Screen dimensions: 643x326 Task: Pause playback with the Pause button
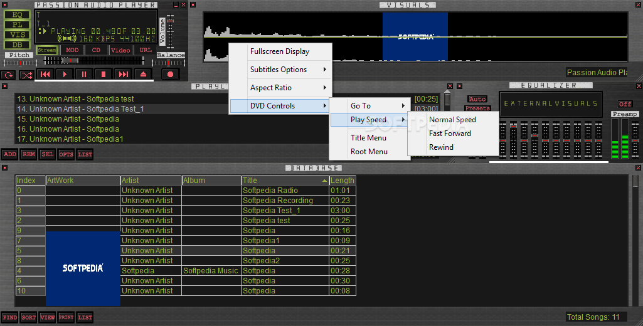pyautogui.click(x=84, y=74)
